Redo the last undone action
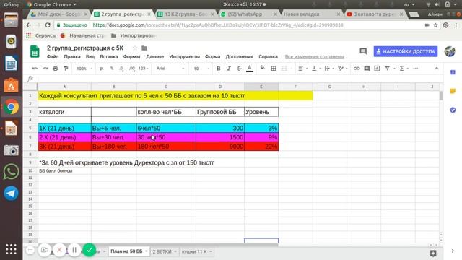The image size is (462, 260). pos(45,69)
